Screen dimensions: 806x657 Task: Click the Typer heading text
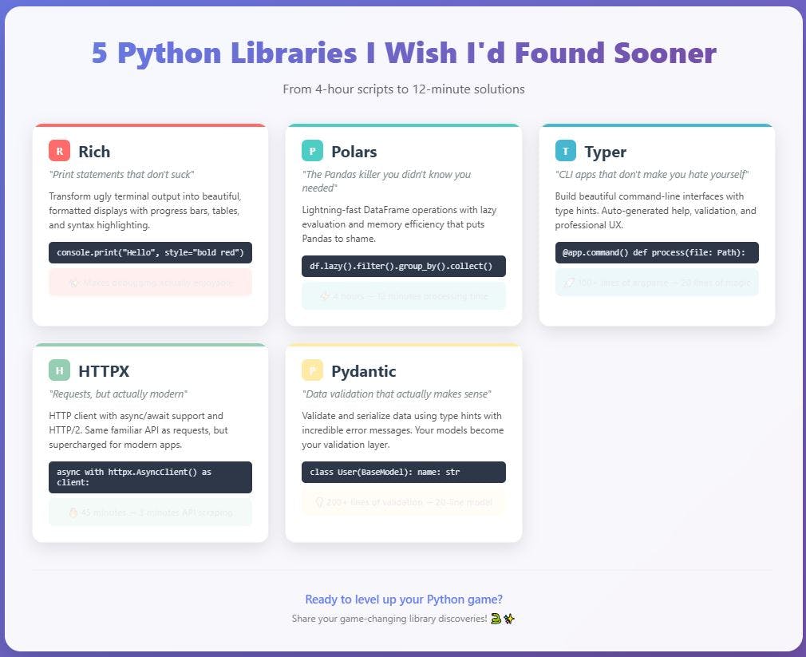coord(605,152)
